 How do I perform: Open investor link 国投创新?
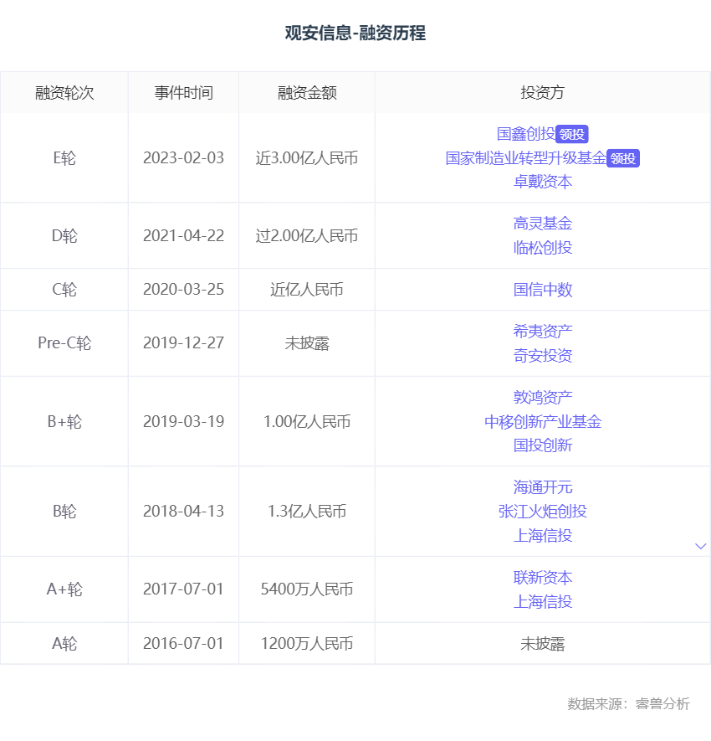[x=543, y=445]
